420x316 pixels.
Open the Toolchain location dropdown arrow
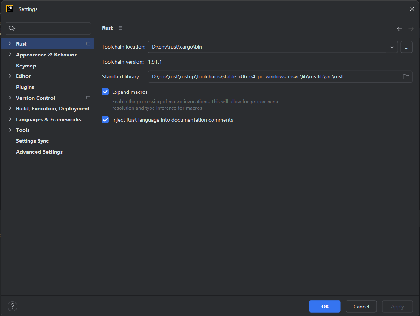[x=392, y=47]
